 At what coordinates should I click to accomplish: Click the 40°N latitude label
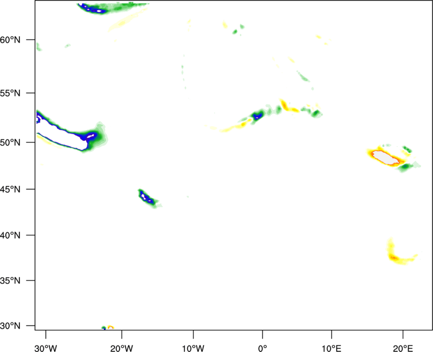click(x=10, y=236)
